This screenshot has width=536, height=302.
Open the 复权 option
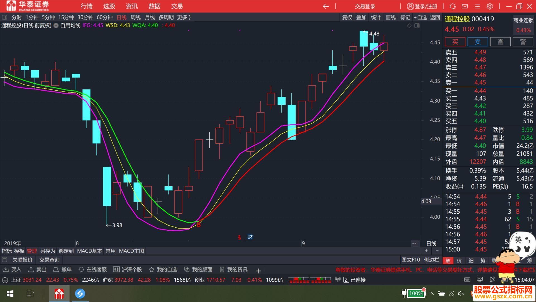(347, 17)
